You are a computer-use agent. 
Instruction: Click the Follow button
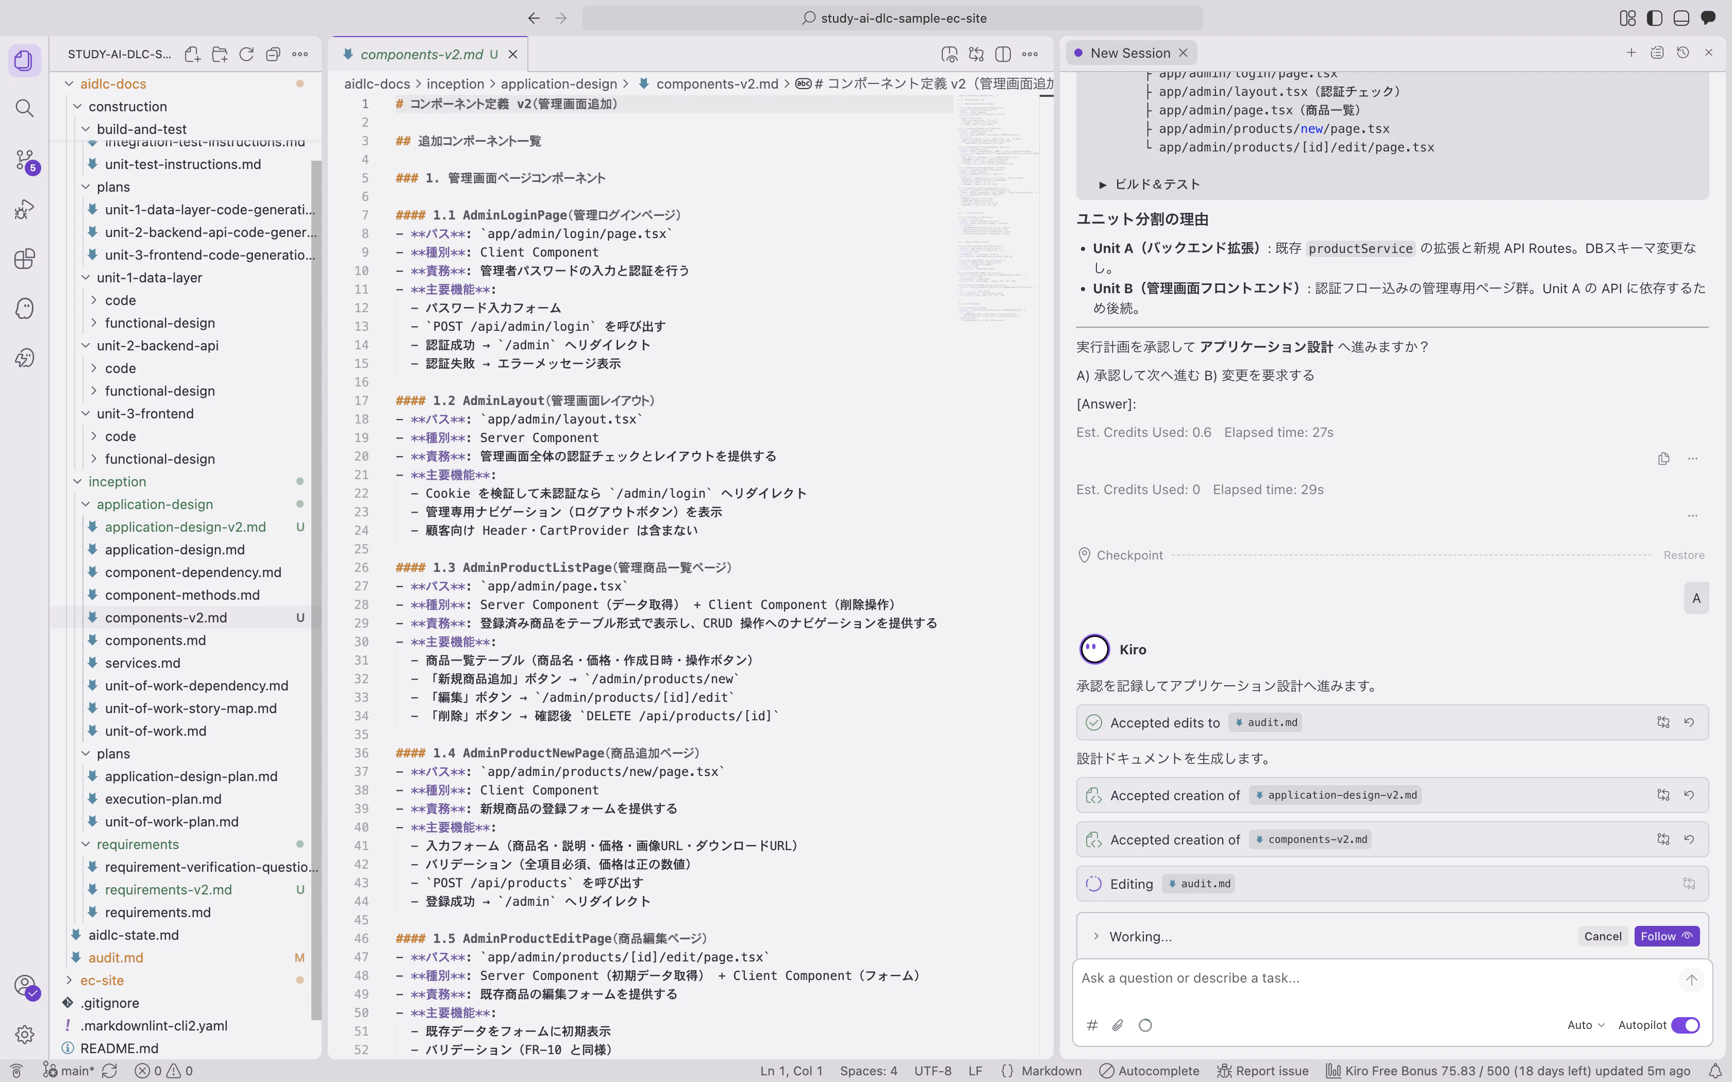[x=1666, y=936]
